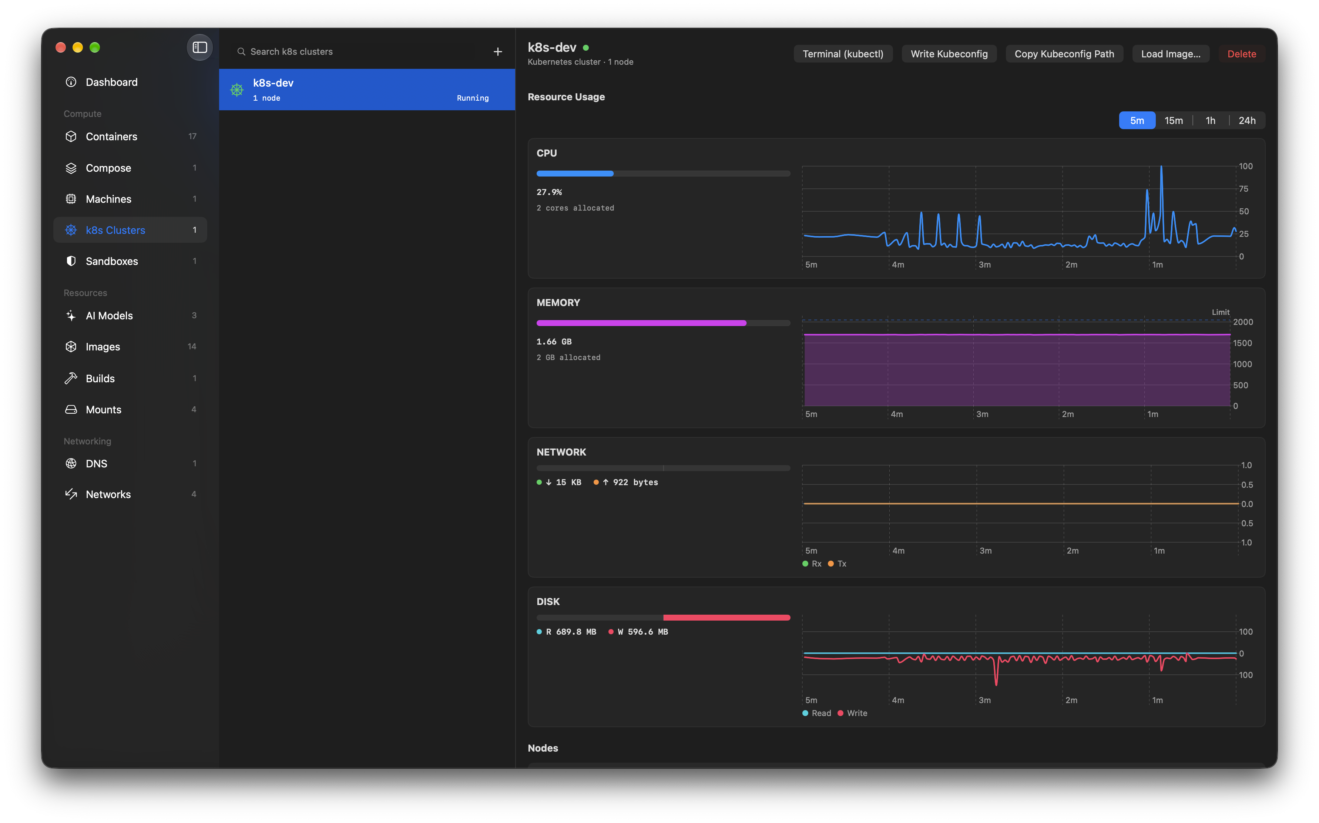Open the Networks section

pyautogui.click(x=130, y=494)
